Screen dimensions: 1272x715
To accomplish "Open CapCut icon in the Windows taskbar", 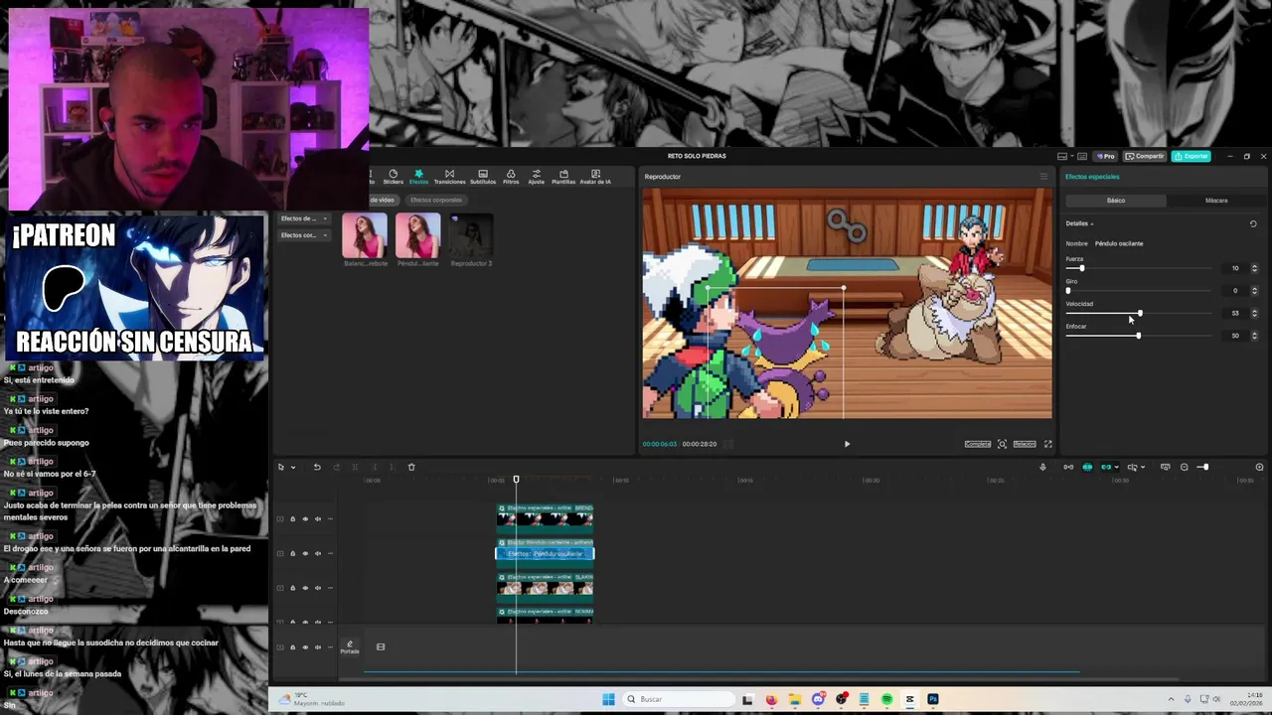I will [x=909, y=699].
